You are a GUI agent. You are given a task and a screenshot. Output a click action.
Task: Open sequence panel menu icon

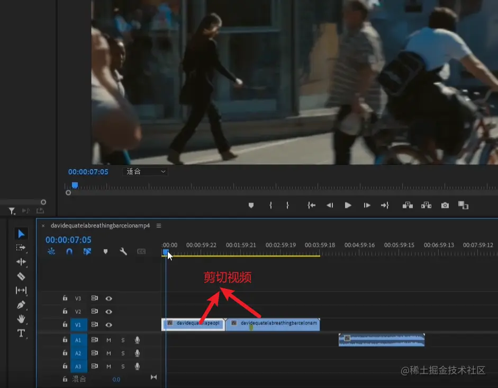[x=159, y=225]
